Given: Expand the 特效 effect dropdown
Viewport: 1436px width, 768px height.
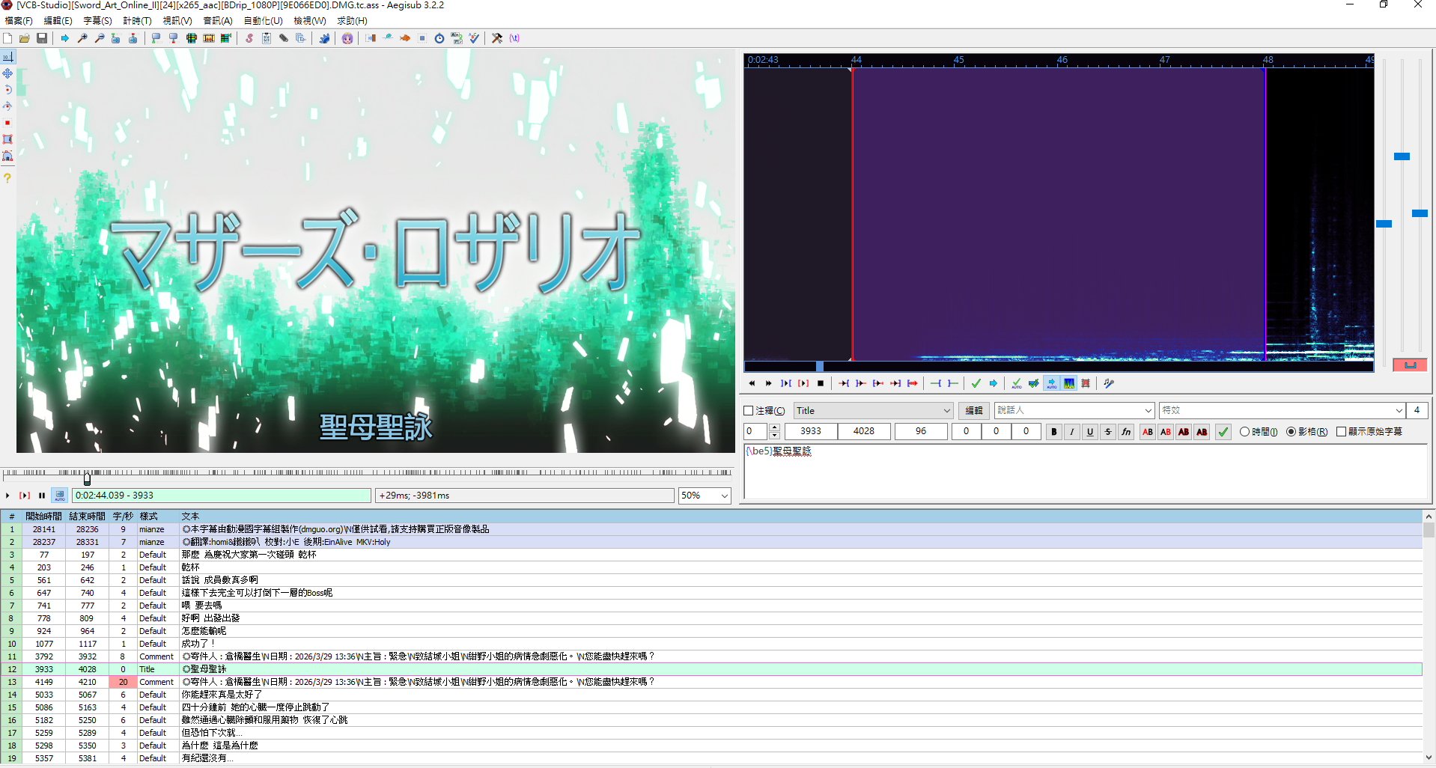Looking at the screenshot, I should click(x=1399, y=411).
